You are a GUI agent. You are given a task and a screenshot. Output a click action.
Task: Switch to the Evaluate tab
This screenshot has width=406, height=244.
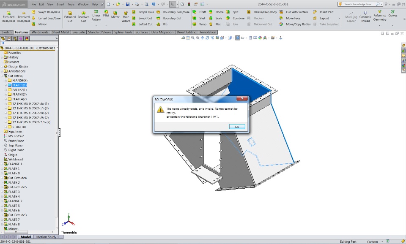(79, 32)
